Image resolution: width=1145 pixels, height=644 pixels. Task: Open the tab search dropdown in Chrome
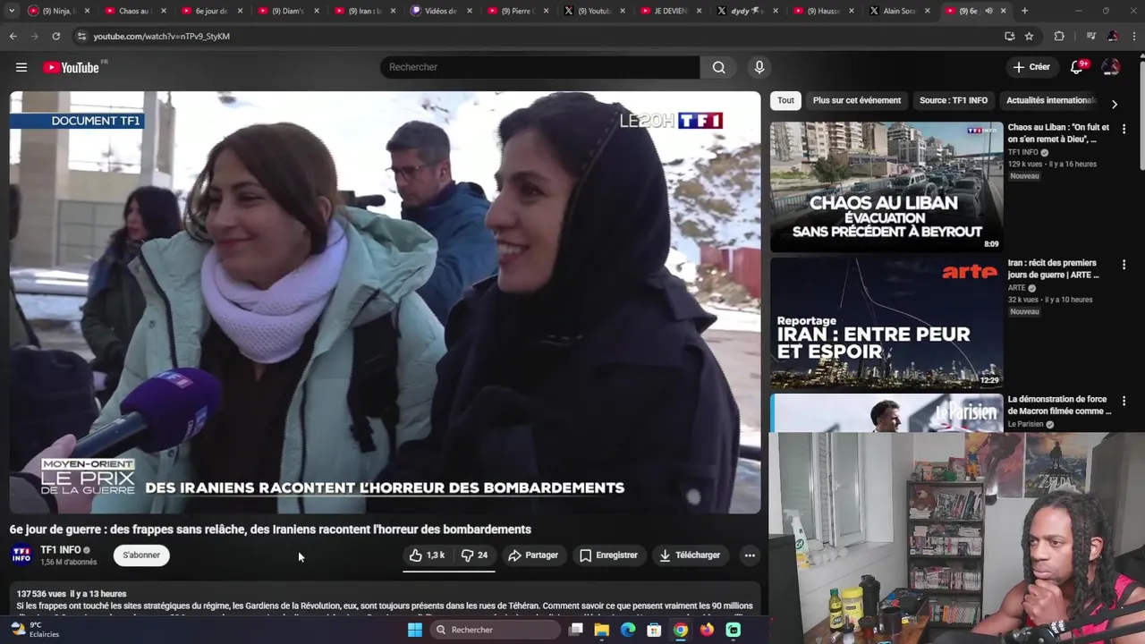click(x=12, y=11)
